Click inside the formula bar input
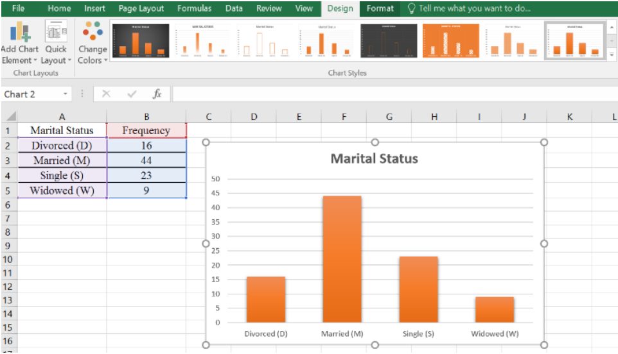This screenshot has width=618, height=354. [x=395, y=94]
